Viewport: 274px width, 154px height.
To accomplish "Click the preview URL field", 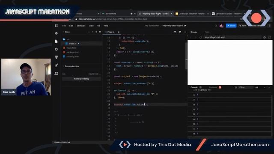I will click(x=232, y=37).
